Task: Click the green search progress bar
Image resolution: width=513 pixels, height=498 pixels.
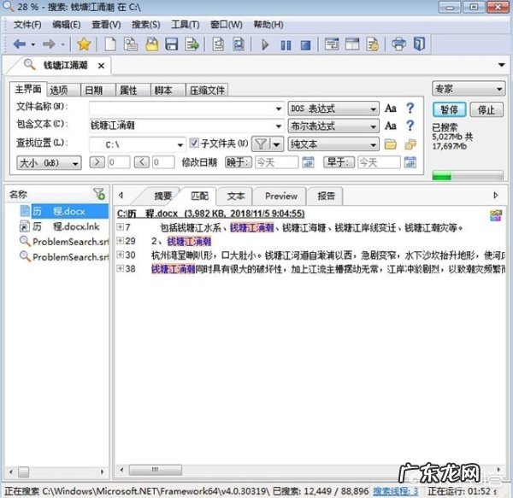Action: [468, 177]
